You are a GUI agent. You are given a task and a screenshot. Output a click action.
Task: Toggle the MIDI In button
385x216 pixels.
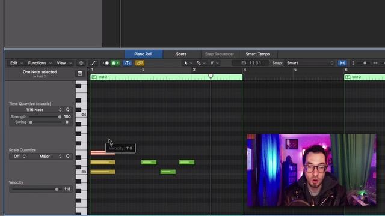click(x=106, y=63)
